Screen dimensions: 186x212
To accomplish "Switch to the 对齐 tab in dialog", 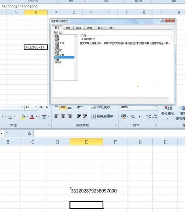I will pyautogui.click(x=68, y=28).
